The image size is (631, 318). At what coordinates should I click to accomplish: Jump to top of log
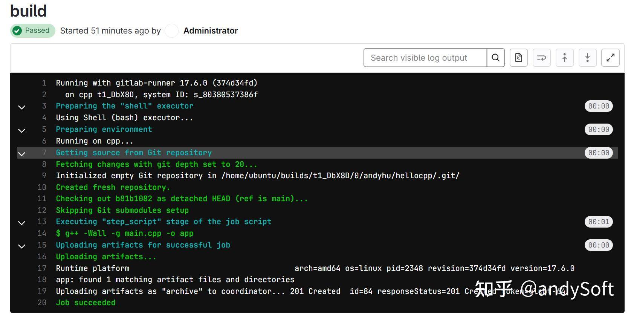click(565, 58)
